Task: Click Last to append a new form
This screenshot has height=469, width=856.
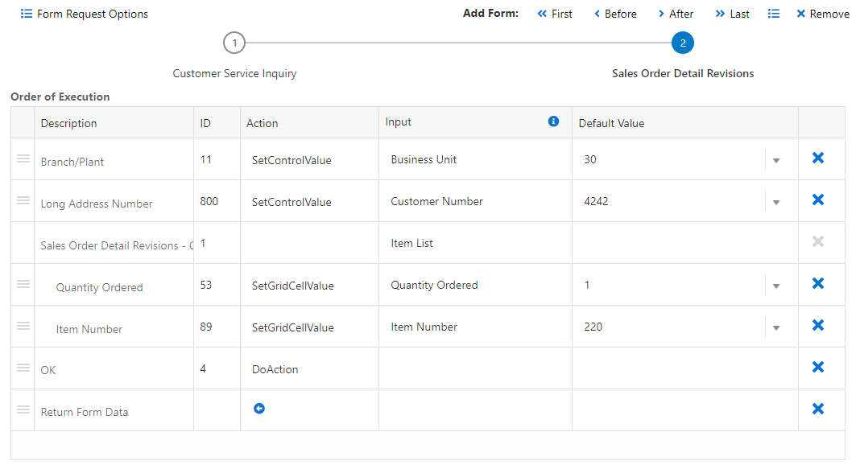Action: tap(732, 14)
